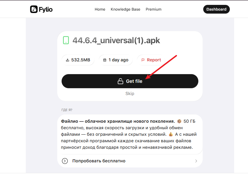Click the green mobile device icon beside the filename

pos(65,40)
